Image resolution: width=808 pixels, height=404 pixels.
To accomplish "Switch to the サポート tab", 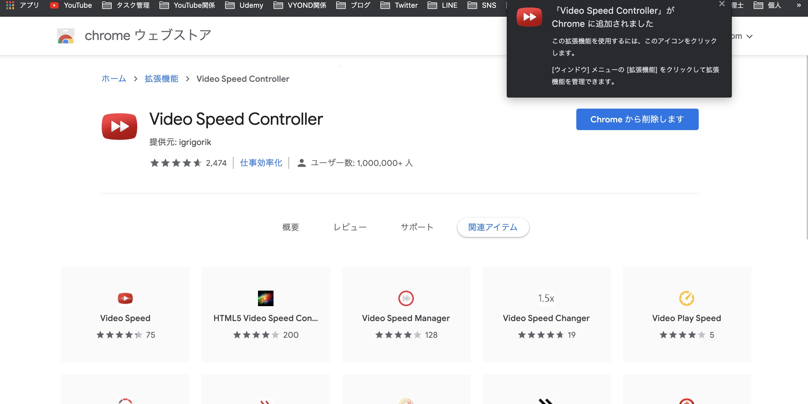I will (x=417, y=227).
